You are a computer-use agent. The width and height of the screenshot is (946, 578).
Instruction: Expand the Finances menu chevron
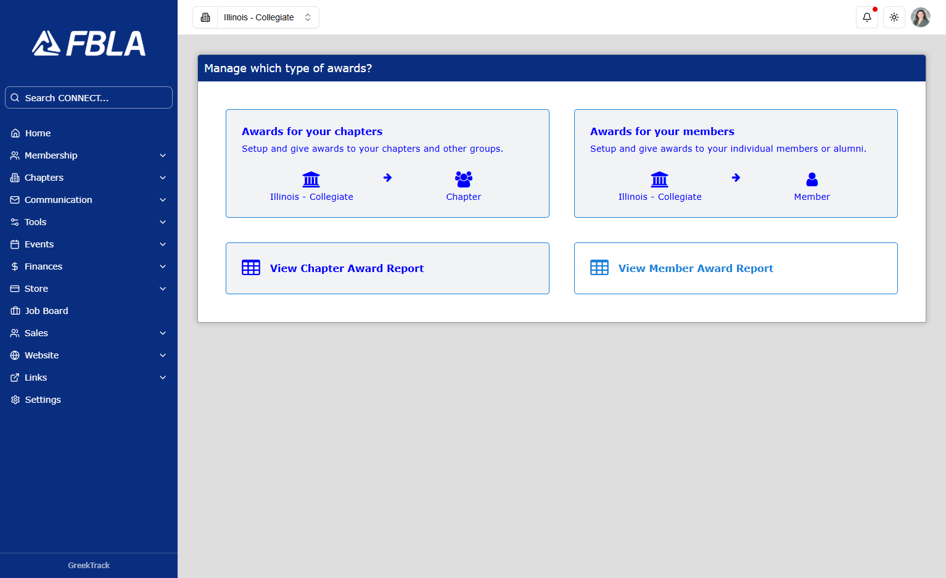coord(163,266)
